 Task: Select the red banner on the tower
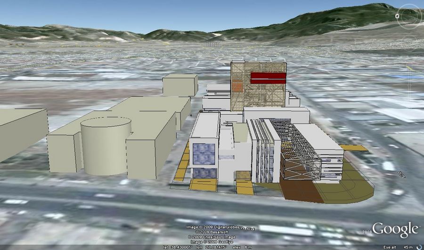pos(268,78)
